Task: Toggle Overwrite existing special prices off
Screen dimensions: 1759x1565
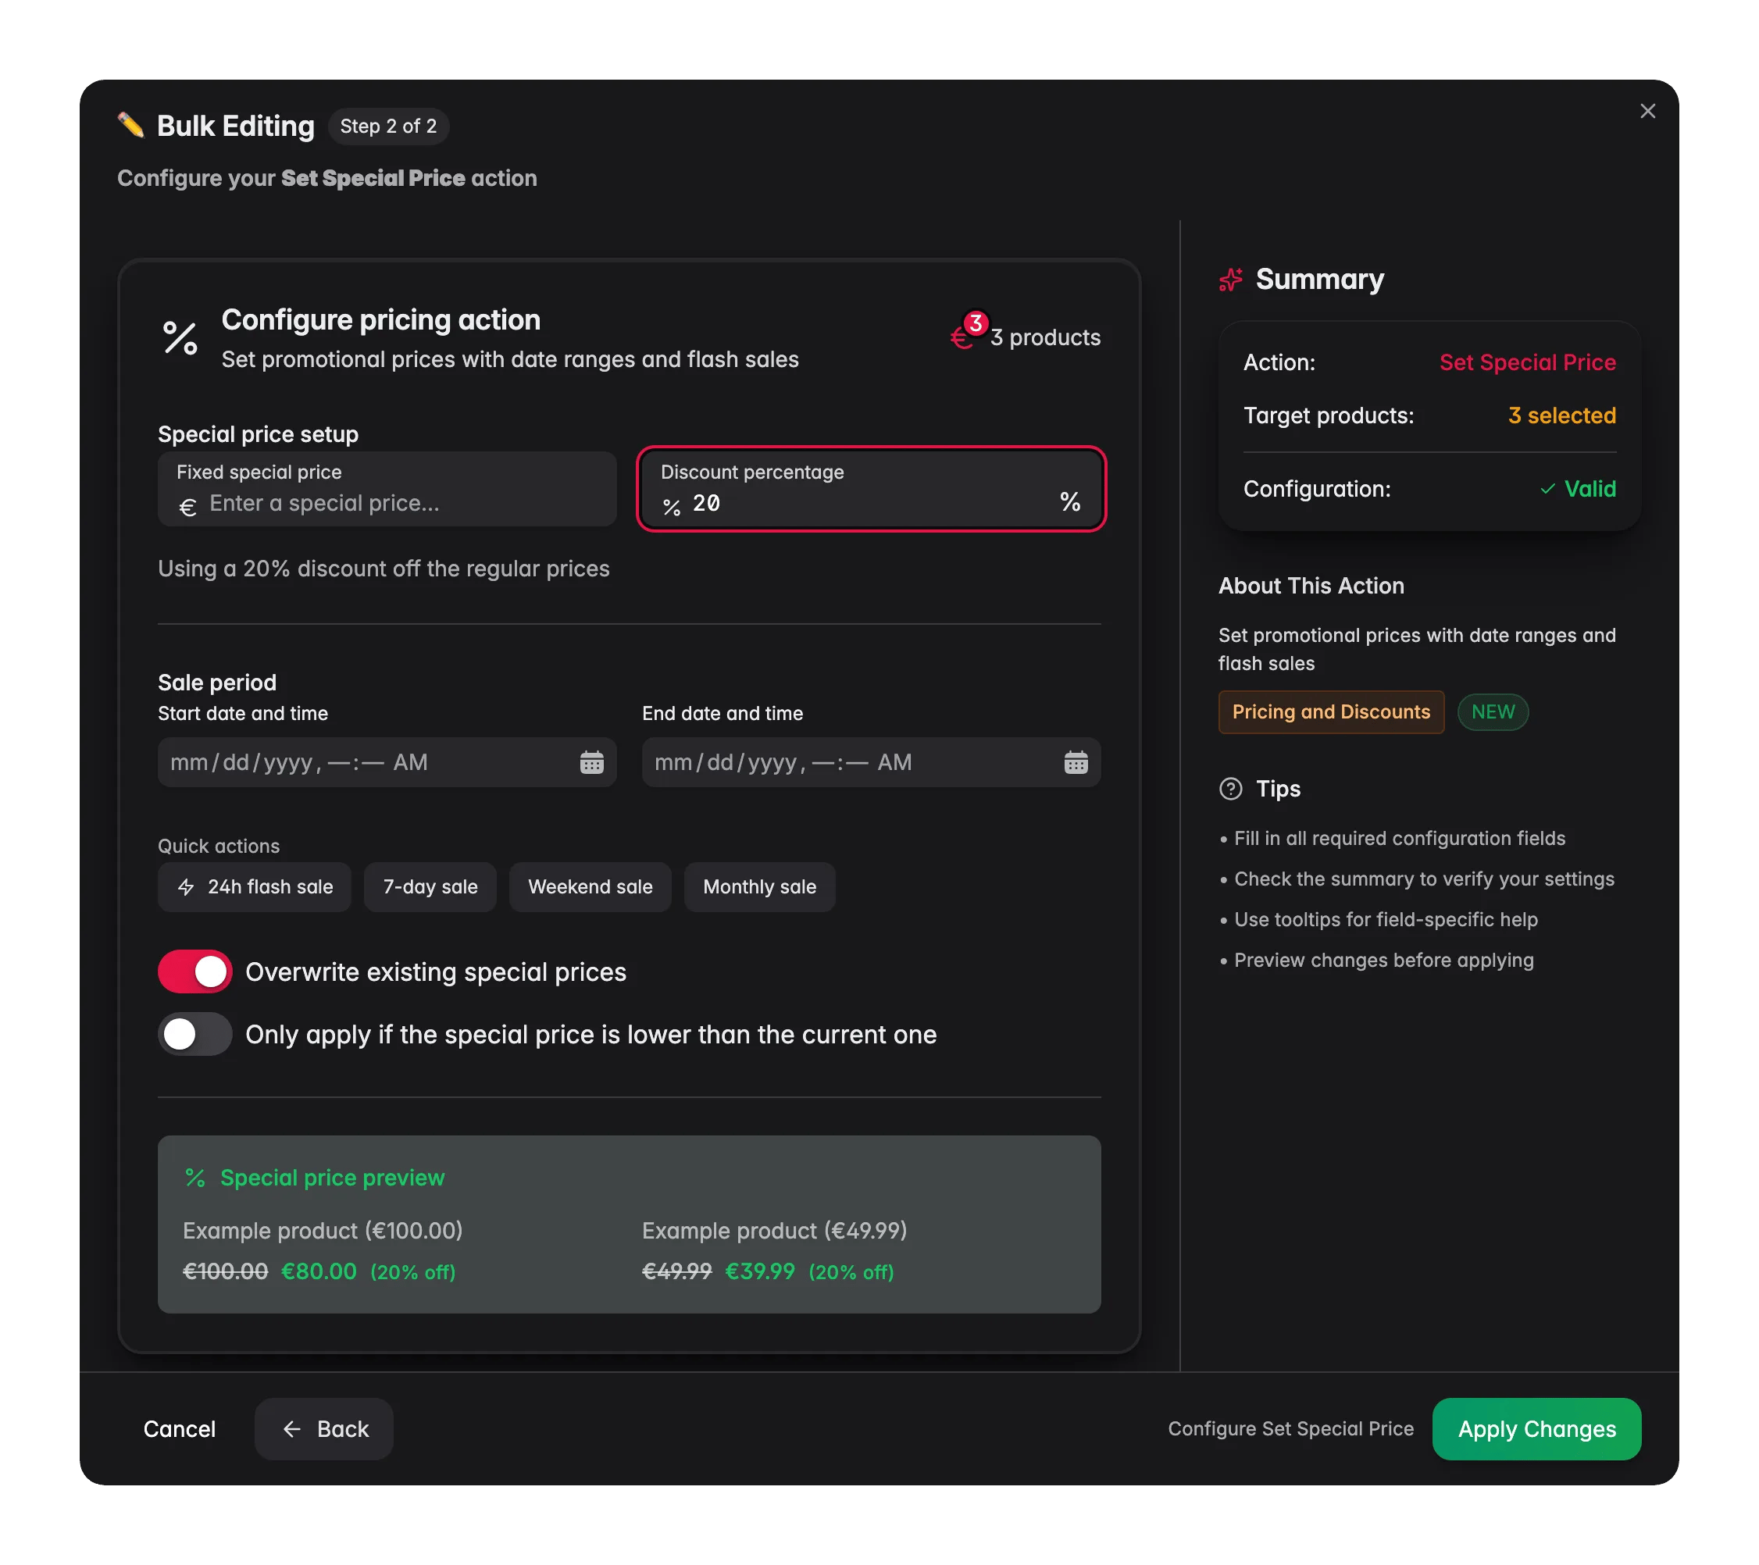Action: point(195,972)
